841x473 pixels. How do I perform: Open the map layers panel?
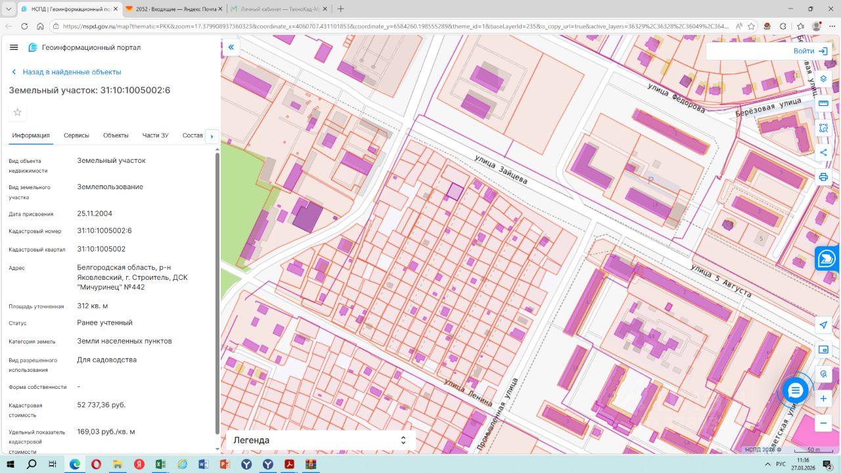pos(823,79)
